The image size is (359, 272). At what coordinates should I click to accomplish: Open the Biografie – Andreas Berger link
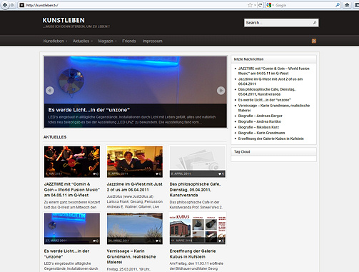(x=261, y=116)
